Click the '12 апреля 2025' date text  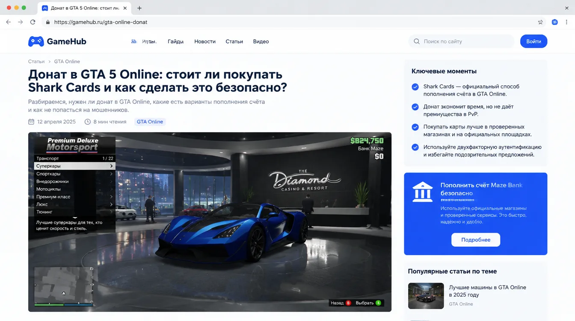(56, 122)
